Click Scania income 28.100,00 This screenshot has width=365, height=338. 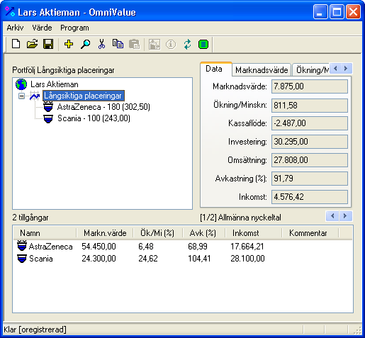(x=247, y=259)
